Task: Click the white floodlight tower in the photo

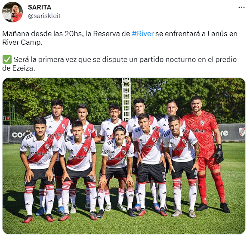Action: [x=126, y=100]
